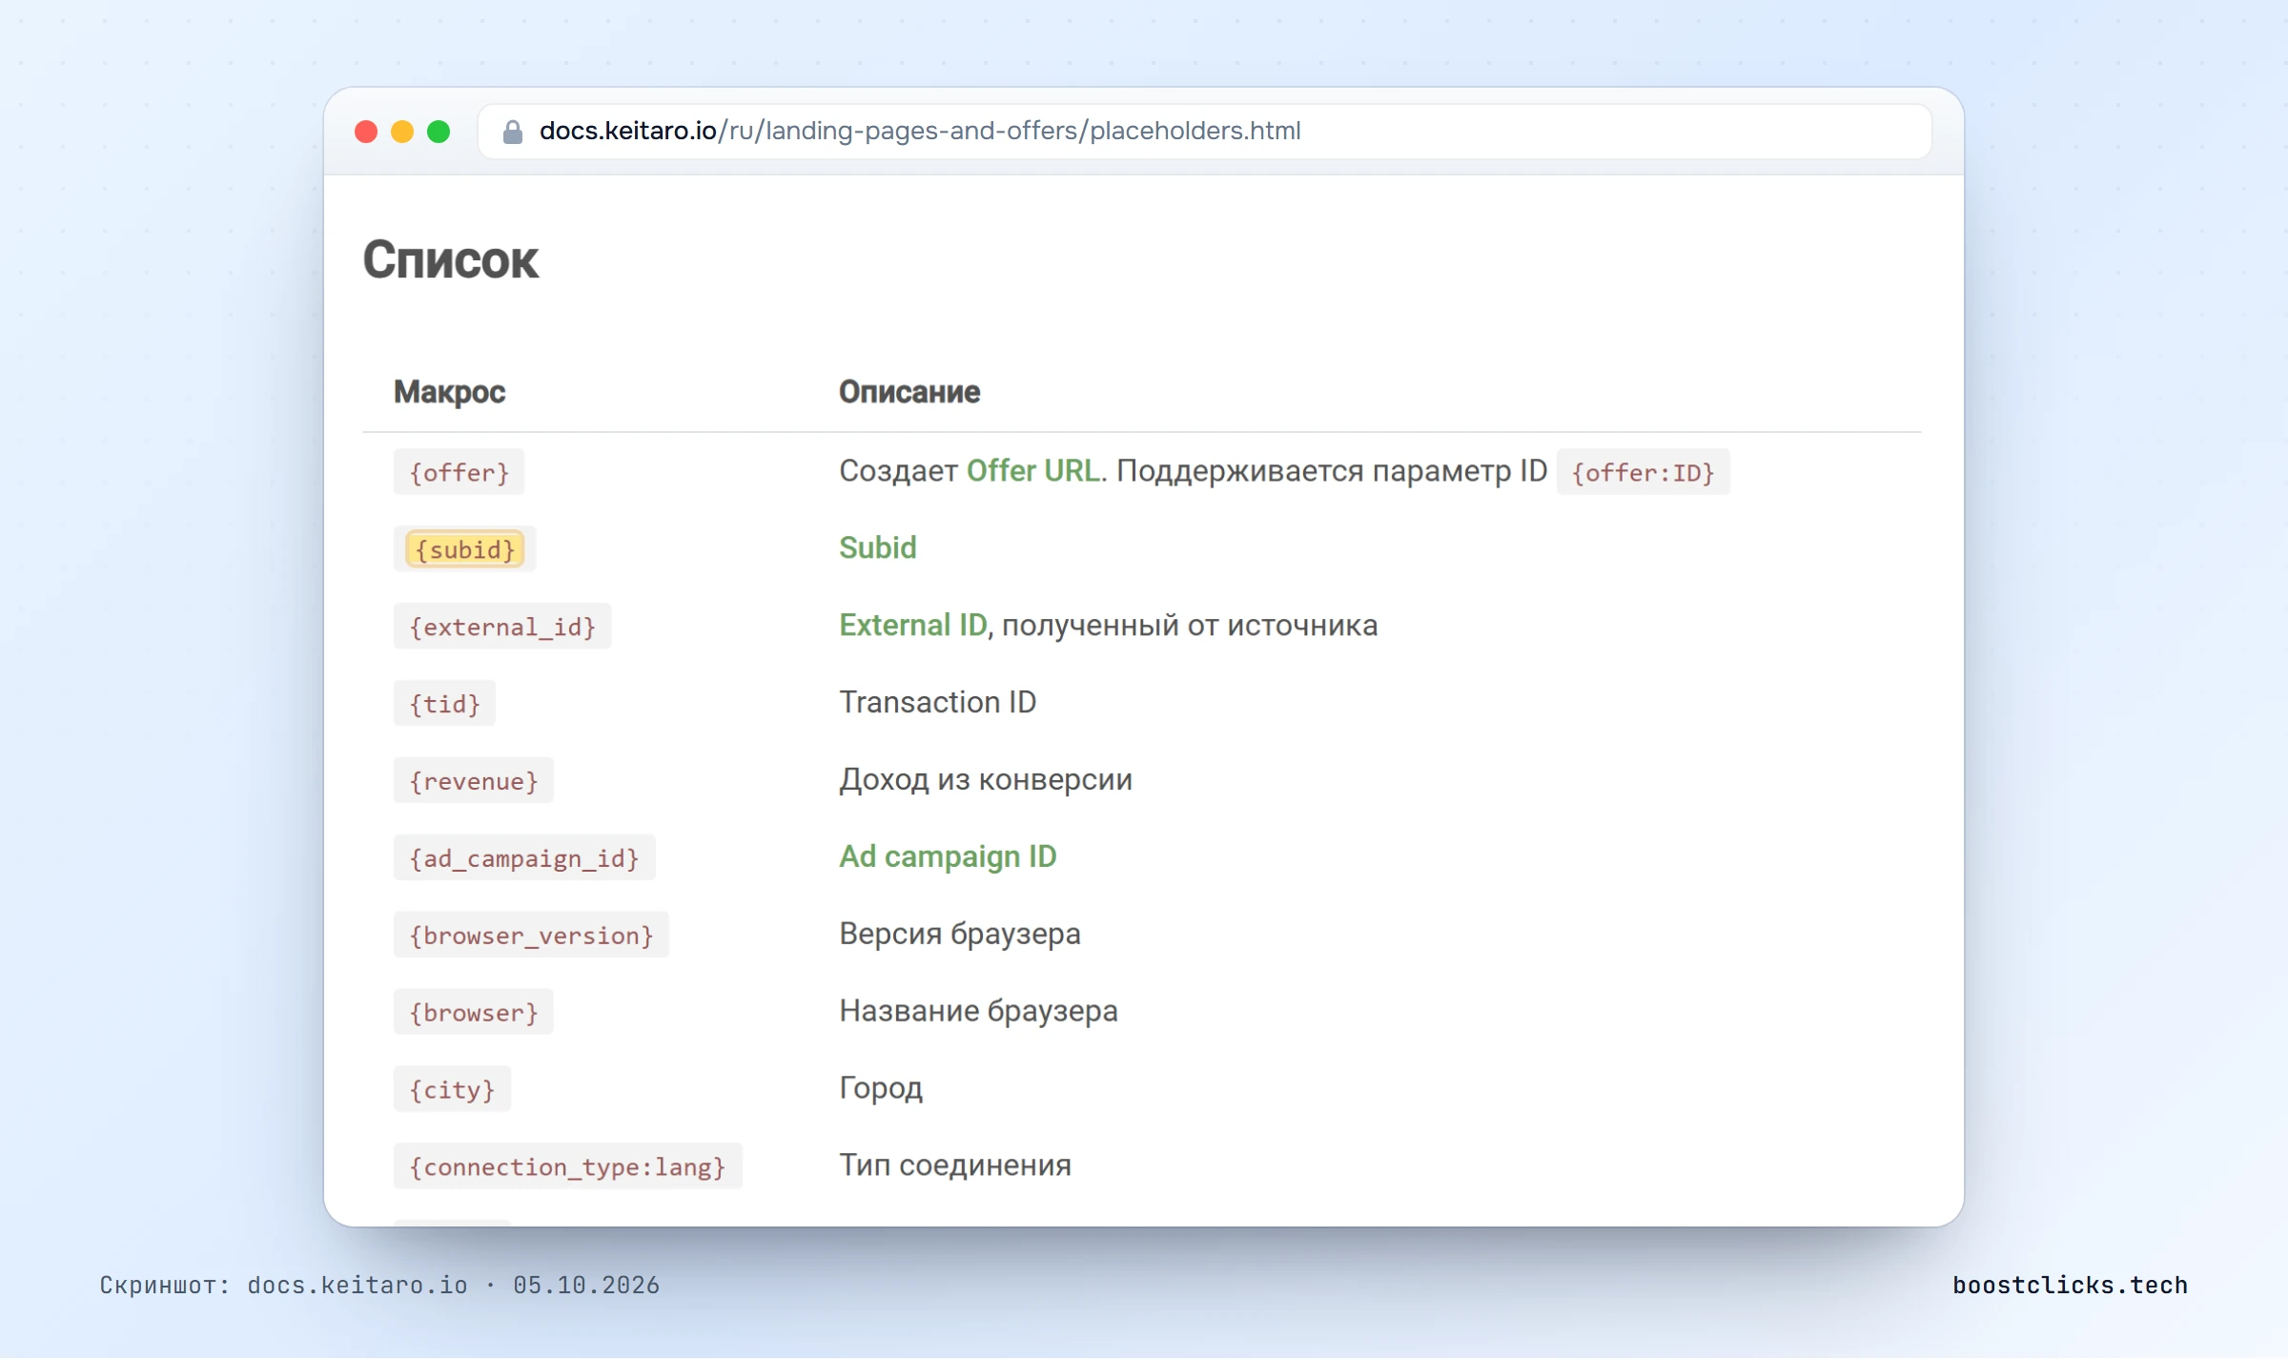Viewport: 2288px width, 1360px height.
Task: Click the yellow minimize window dot
Action: pos(402,132)
